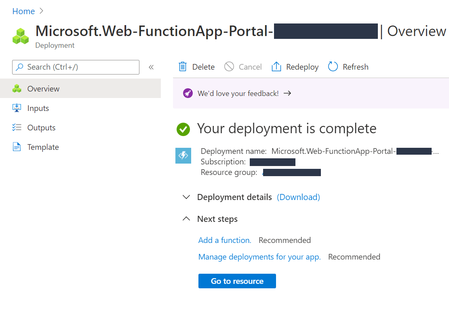Click Your deployment is complete heading

pyautogui.click(x=287, y=128)
